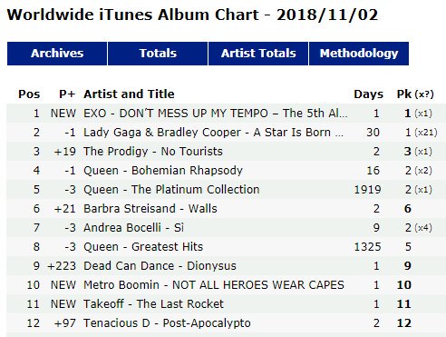Click the Pos column header
This screenshot has width=446, height=337.
29,94
